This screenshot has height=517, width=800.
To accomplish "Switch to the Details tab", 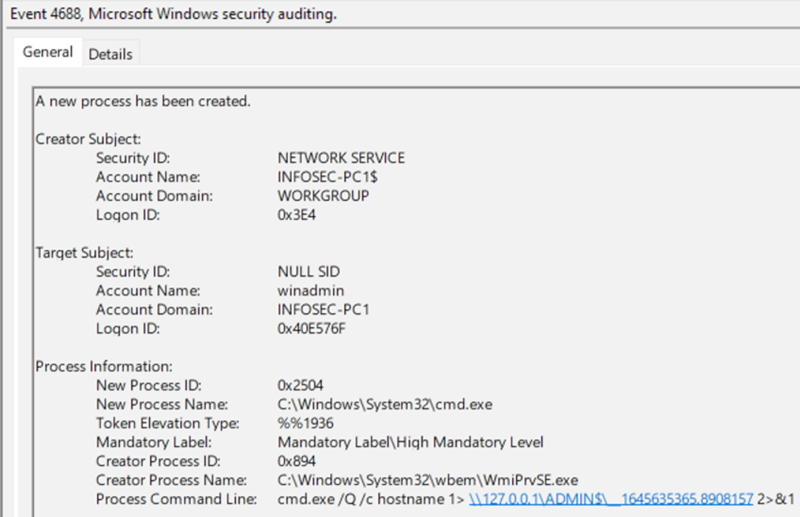I will click(110, 54).
